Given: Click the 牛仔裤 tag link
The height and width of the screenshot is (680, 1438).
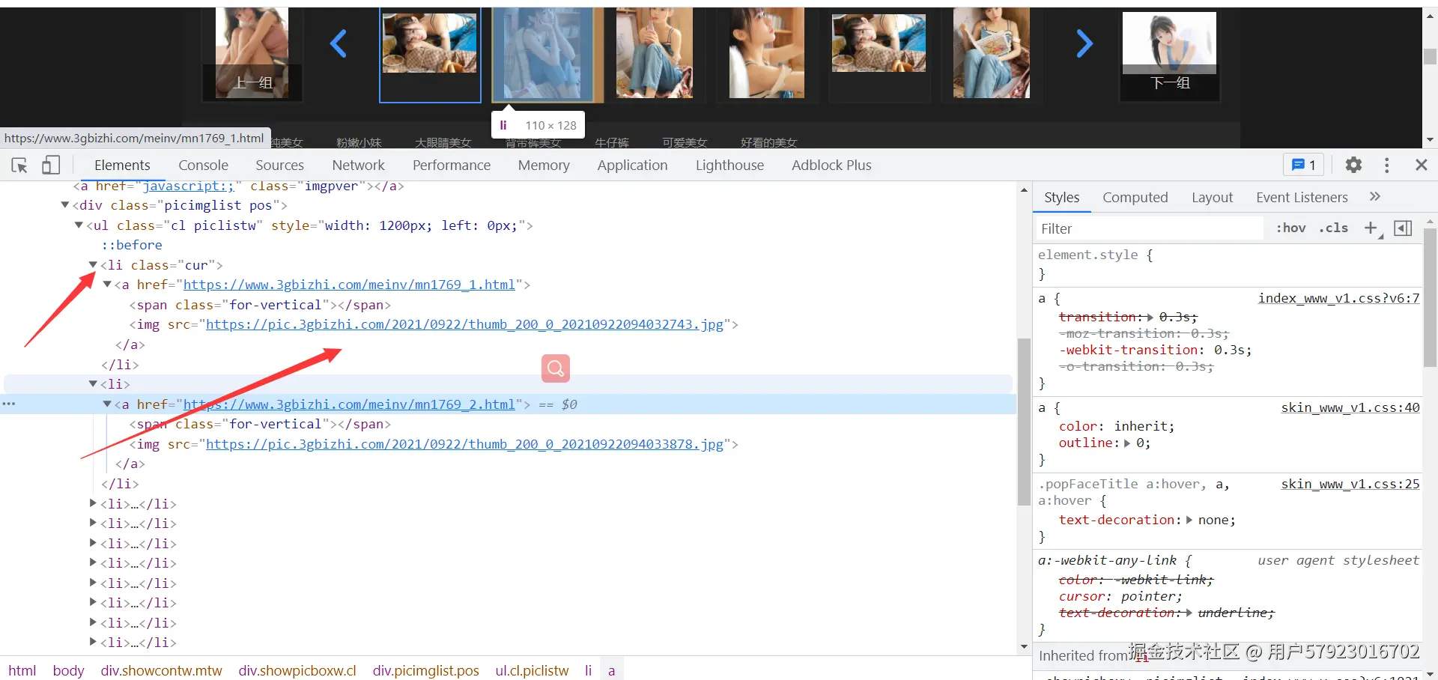Looking at the screenshot, I should click(612, 142).
